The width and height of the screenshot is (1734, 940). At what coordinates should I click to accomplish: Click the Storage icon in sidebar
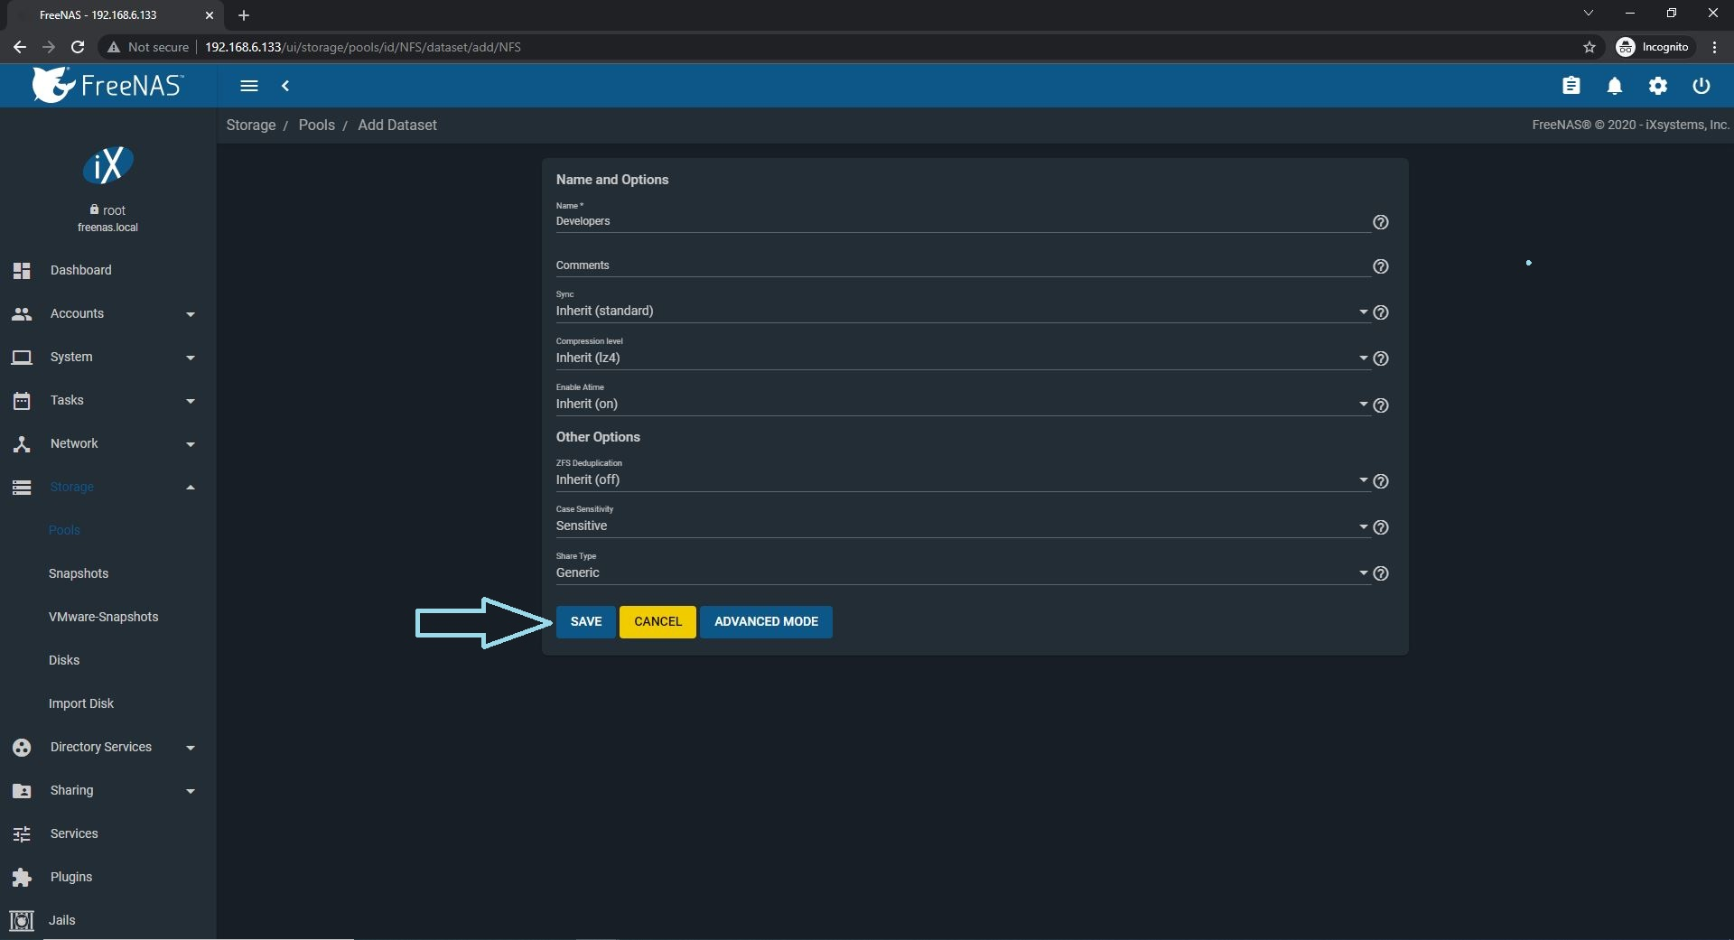point(22,488)
